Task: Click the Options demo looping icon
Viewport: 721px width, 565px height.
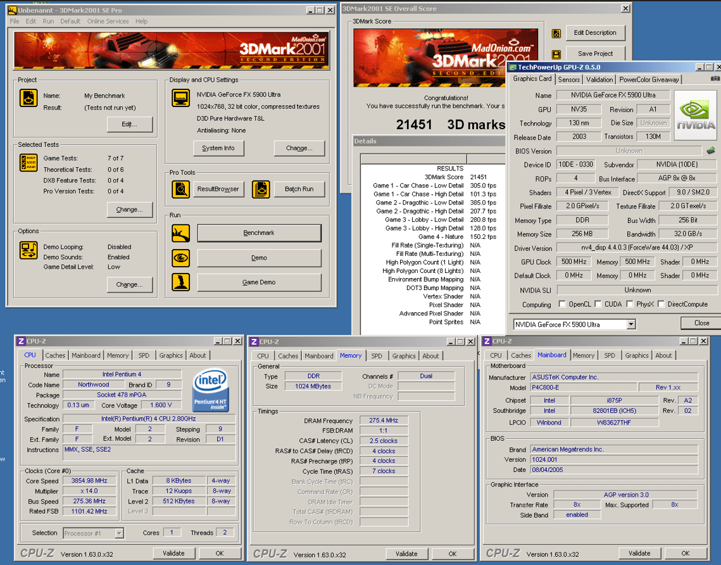Action: [28, 250]
